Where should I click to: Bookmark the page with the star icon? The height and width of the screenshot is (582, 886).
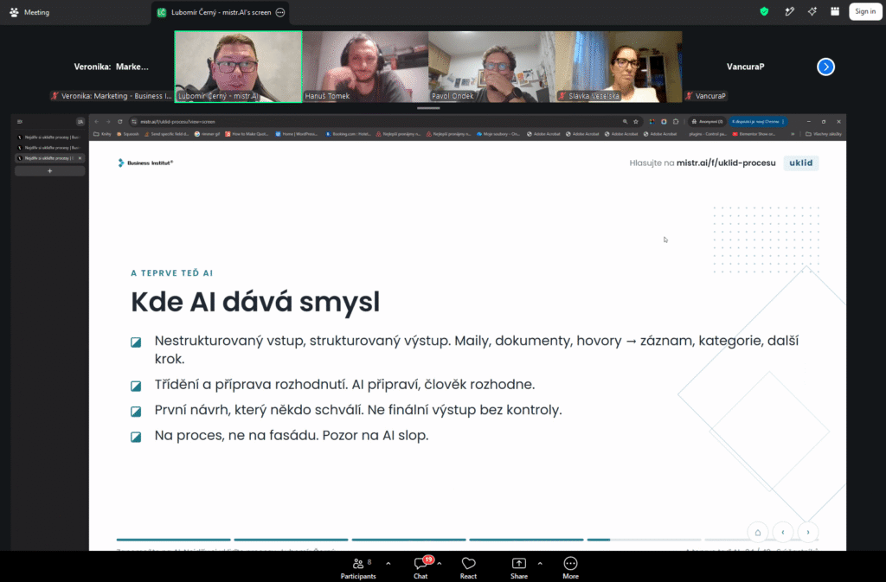pos(636,121)
